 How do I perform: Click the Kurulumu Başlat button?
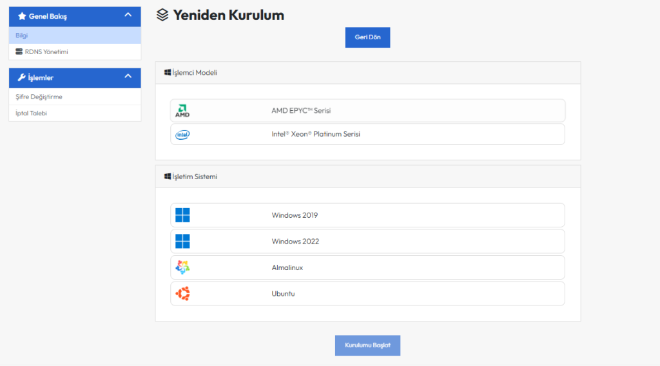(x=367, y=345)
